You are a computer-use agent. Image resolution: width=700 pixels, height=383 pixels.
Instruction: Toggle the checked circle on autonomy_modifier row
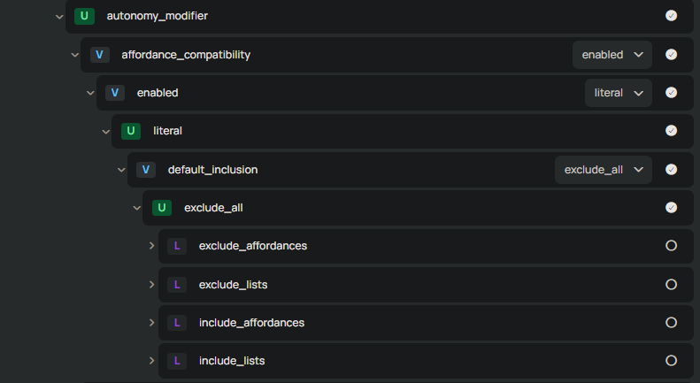click(x=671, y=16)
